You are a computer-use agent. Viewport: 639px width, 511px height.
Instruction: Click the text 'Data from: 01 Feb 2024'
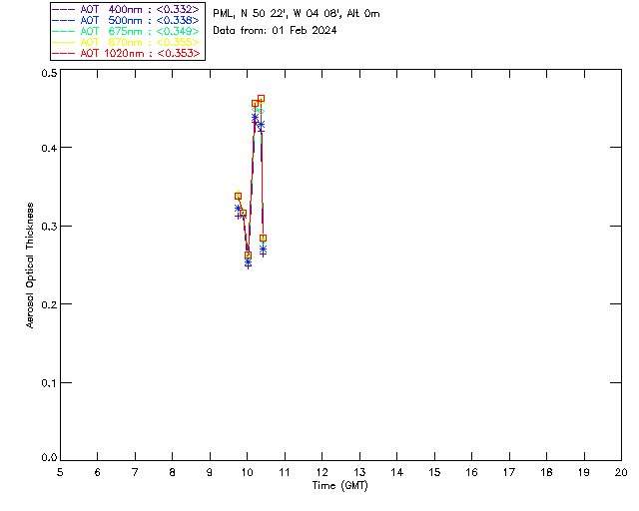click(x=275, y=31)
